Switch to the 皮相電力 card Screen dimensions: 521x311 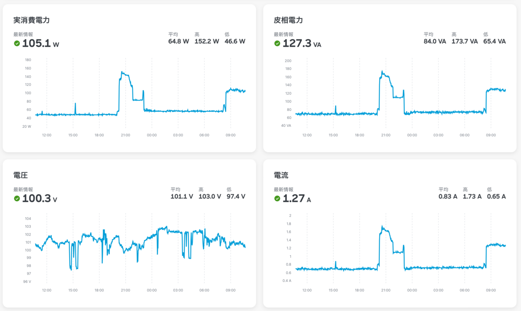[x=390, y=78]
